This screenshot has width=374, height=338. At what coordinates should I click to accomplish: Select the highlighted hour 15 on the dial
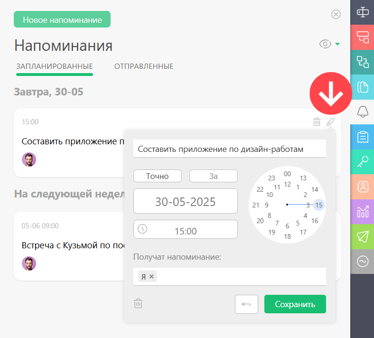(x=318, y=205)
